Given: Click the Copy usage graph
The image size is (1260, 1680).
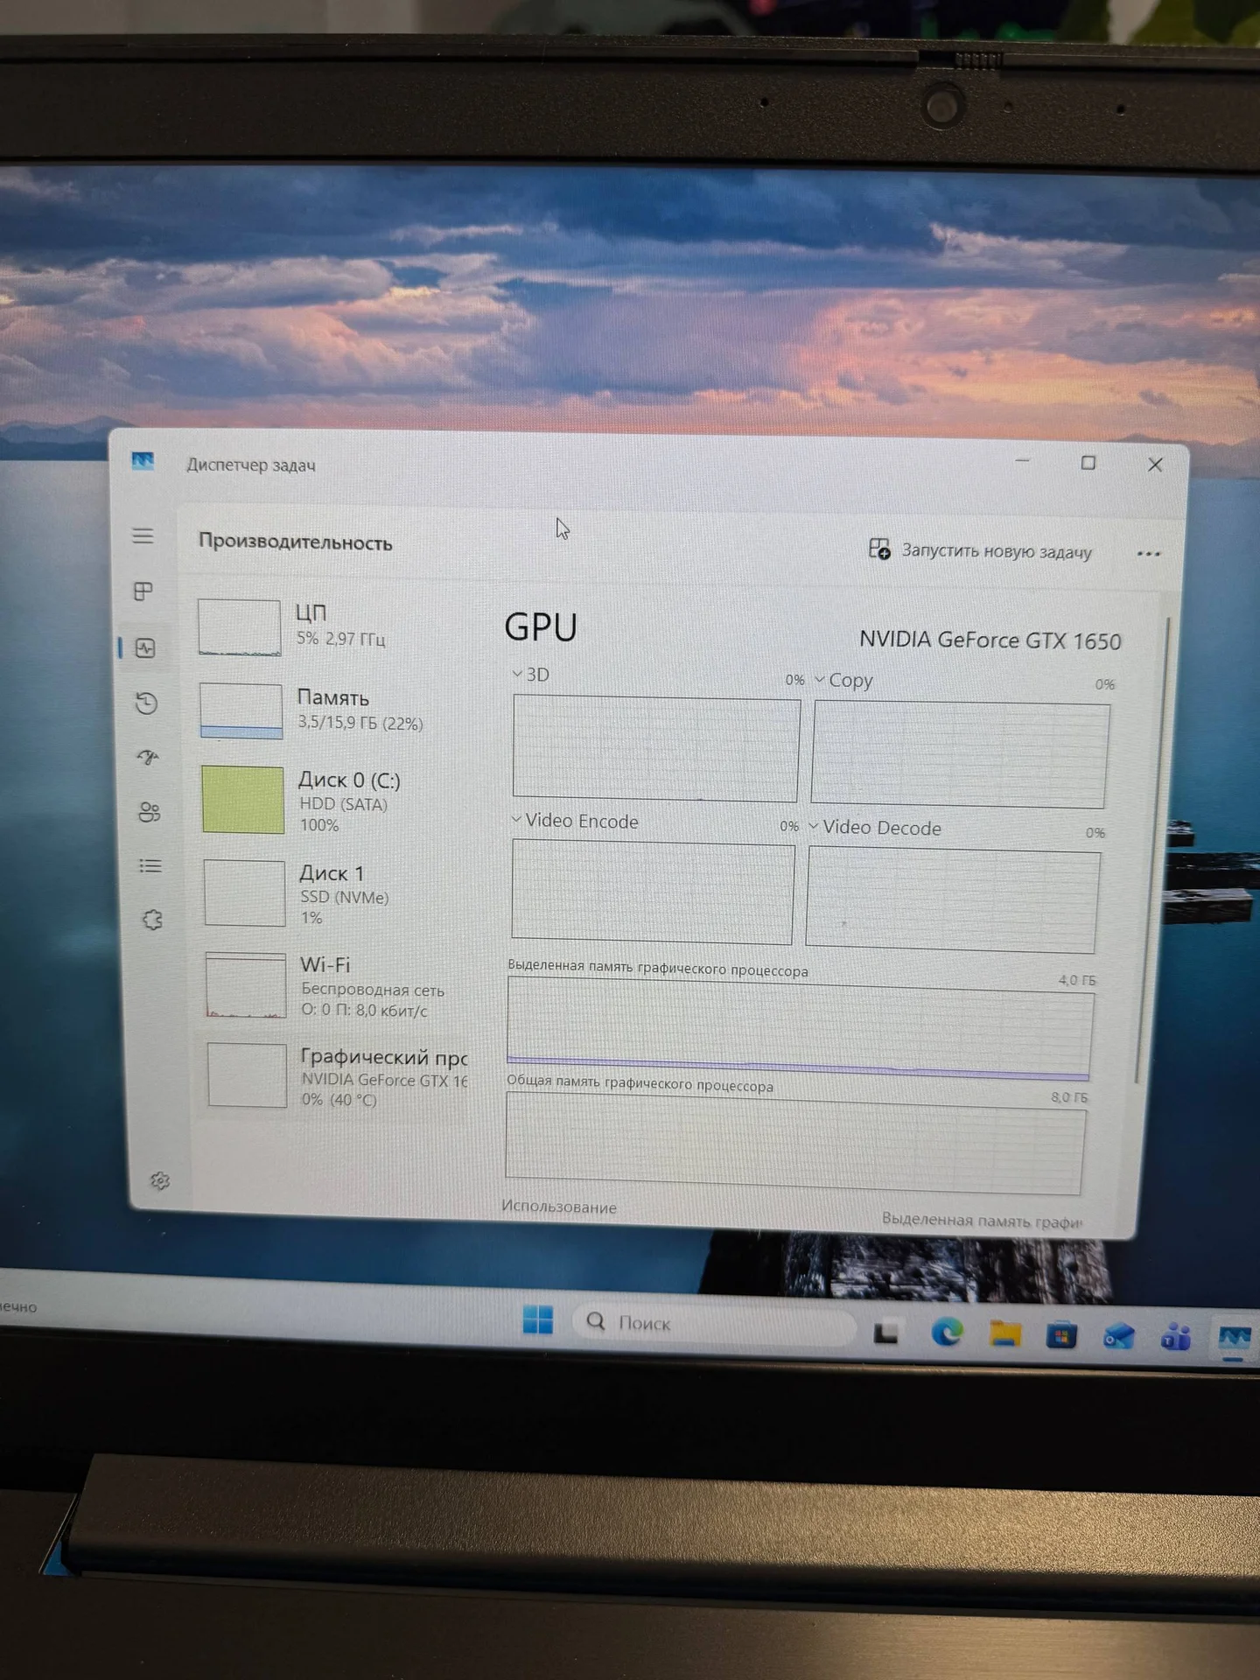Looking at the screenshot, I should [960, 754].
